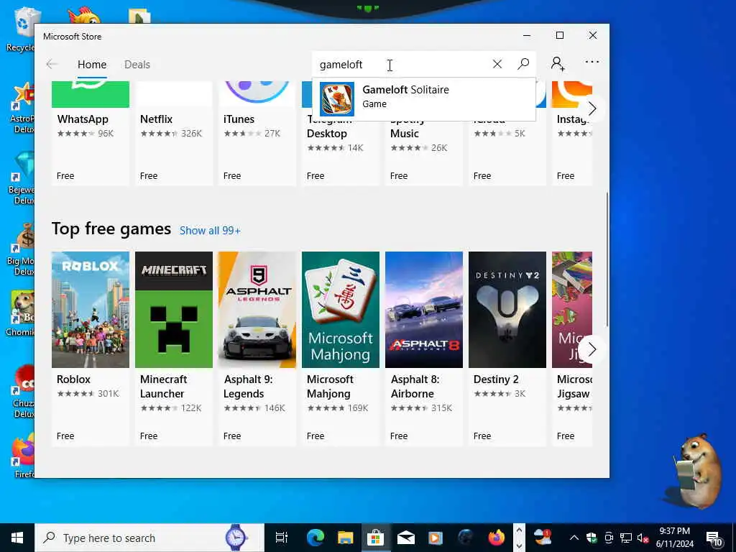Select the Chuzzle Deluxe desktop shortcut
The width and height of the screenshot is (736, 552).
[22, 392]
